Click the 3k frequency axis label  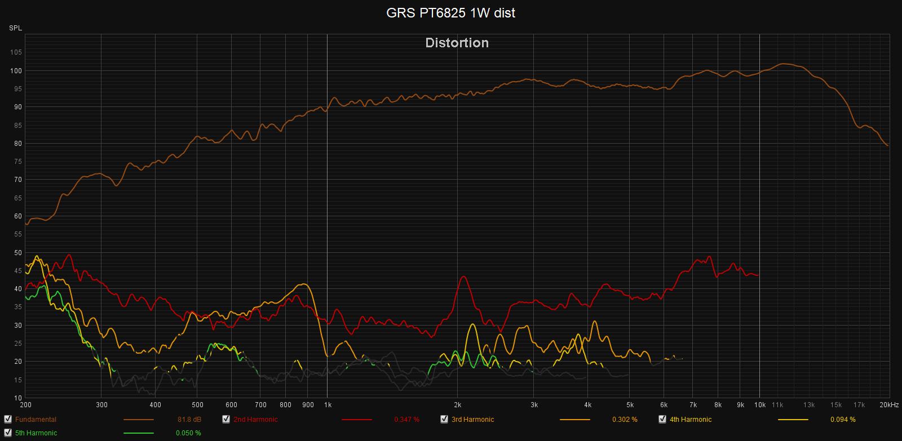pyautogui.click(x=534, y=405)
